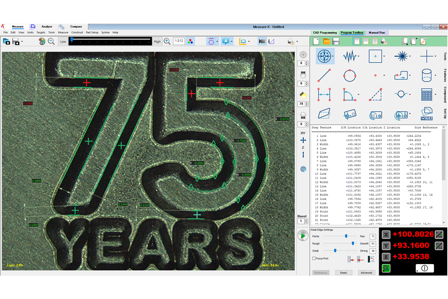
Task: Click the cylinder feature tool
Action: pos(426,75)
